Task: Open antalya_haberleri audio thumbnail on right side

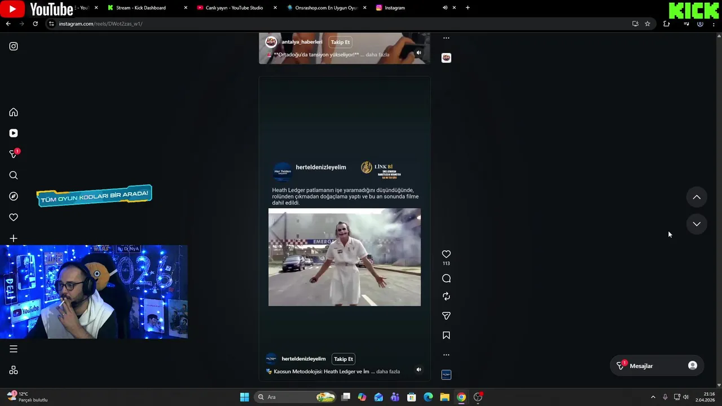Action: (446, 58)
